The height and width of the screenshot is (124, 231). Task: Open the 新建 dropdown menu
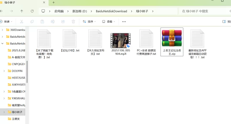(x=6, y=22)
